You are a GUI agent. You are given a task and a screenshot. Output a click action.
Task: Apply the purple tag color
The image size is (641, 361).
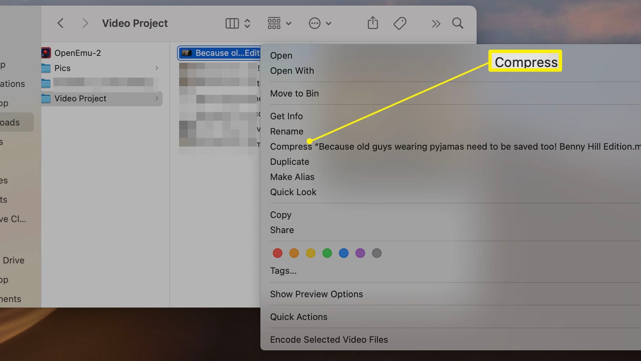pos(360,253)
